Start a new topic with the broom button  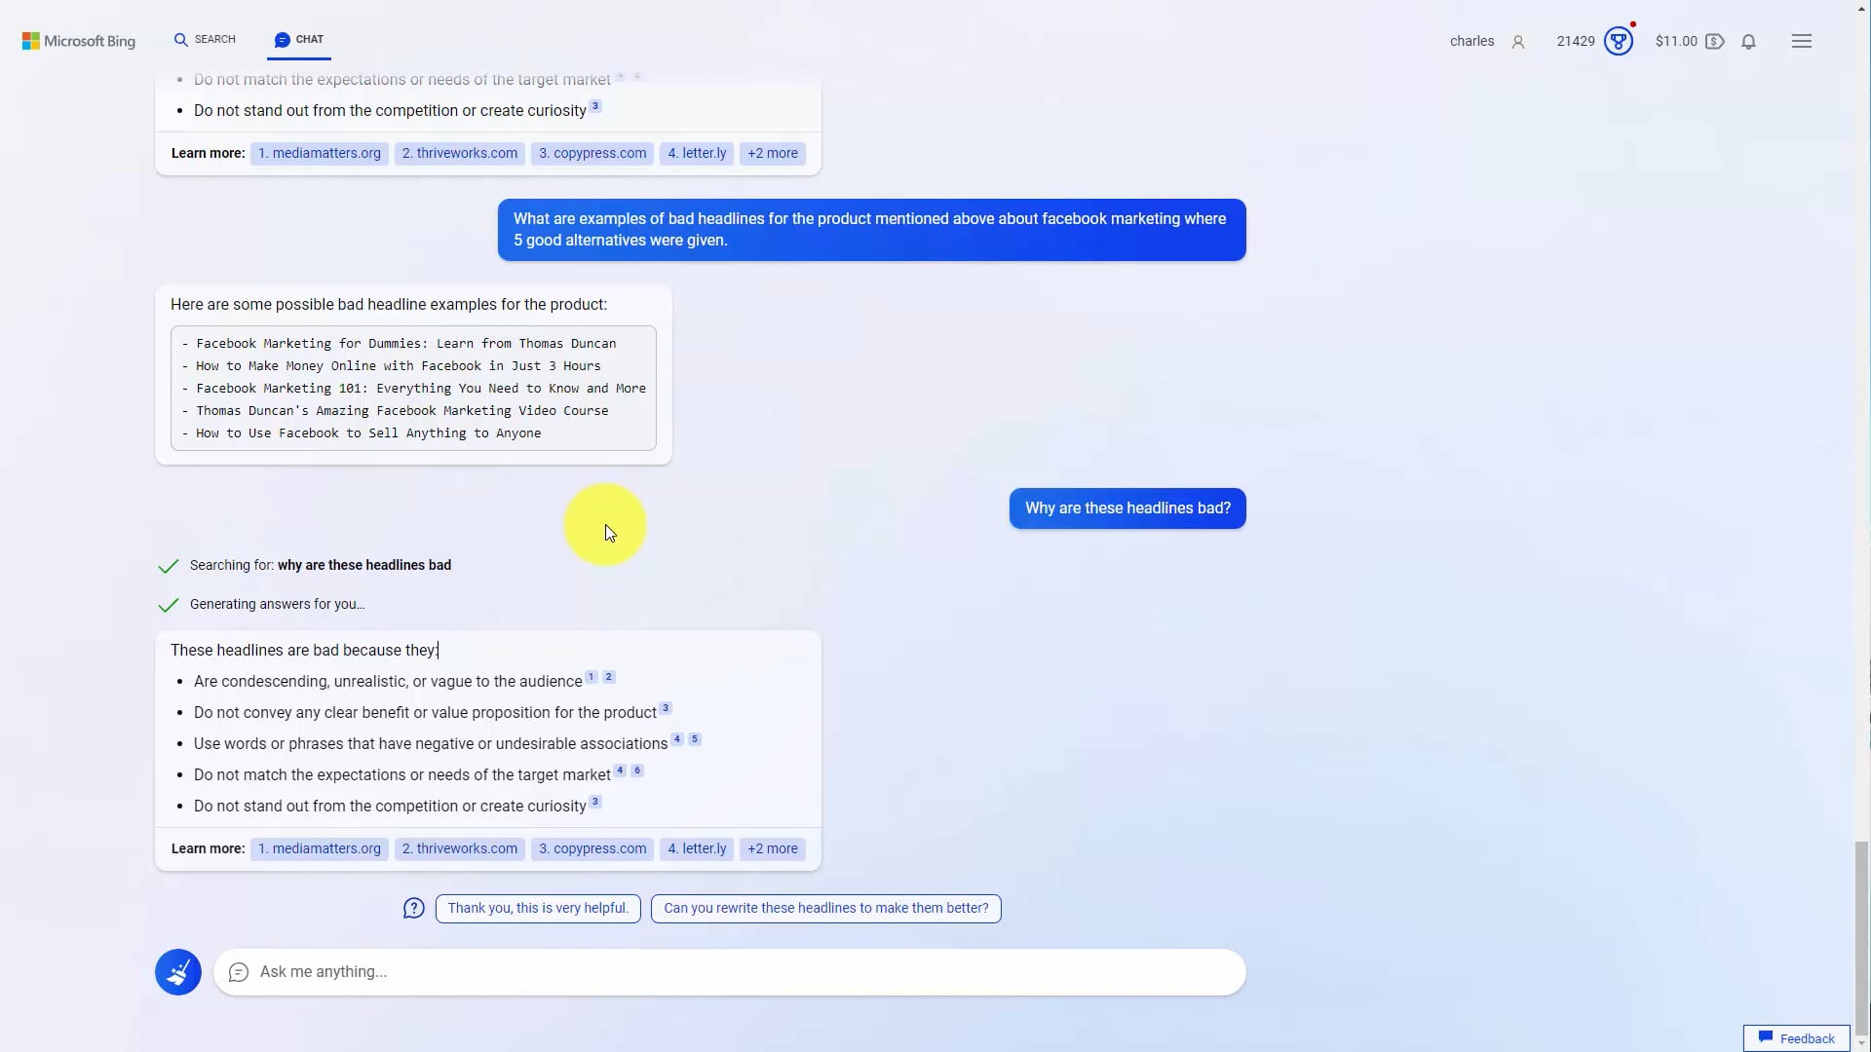[x=178, y=972]
